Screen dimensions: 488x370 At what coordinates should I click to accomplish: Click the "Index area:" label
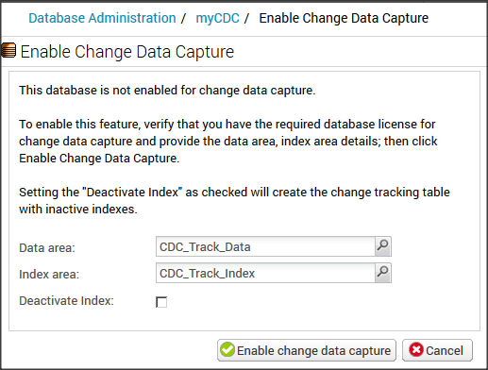point(49,275)
